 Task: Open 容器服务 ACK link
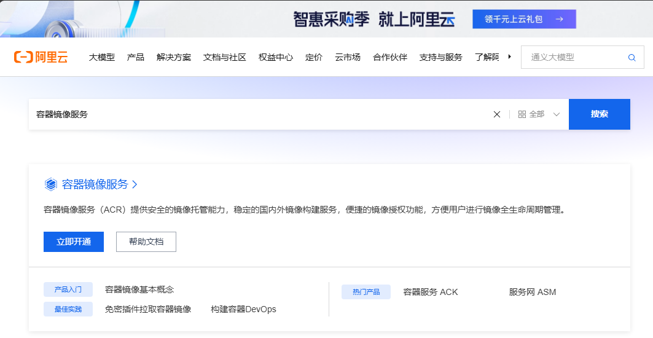click(x=430, y=292)
